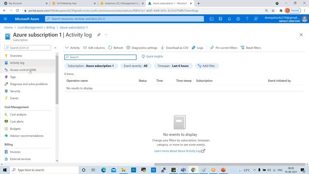The width and height of the screenshot is (309, 174).
Task: Go to the Home breadcrumb
Action: point(9,28)
